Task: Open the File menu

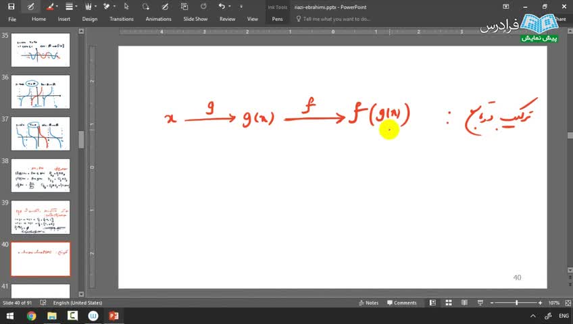Action: click(x=12, y=19)
